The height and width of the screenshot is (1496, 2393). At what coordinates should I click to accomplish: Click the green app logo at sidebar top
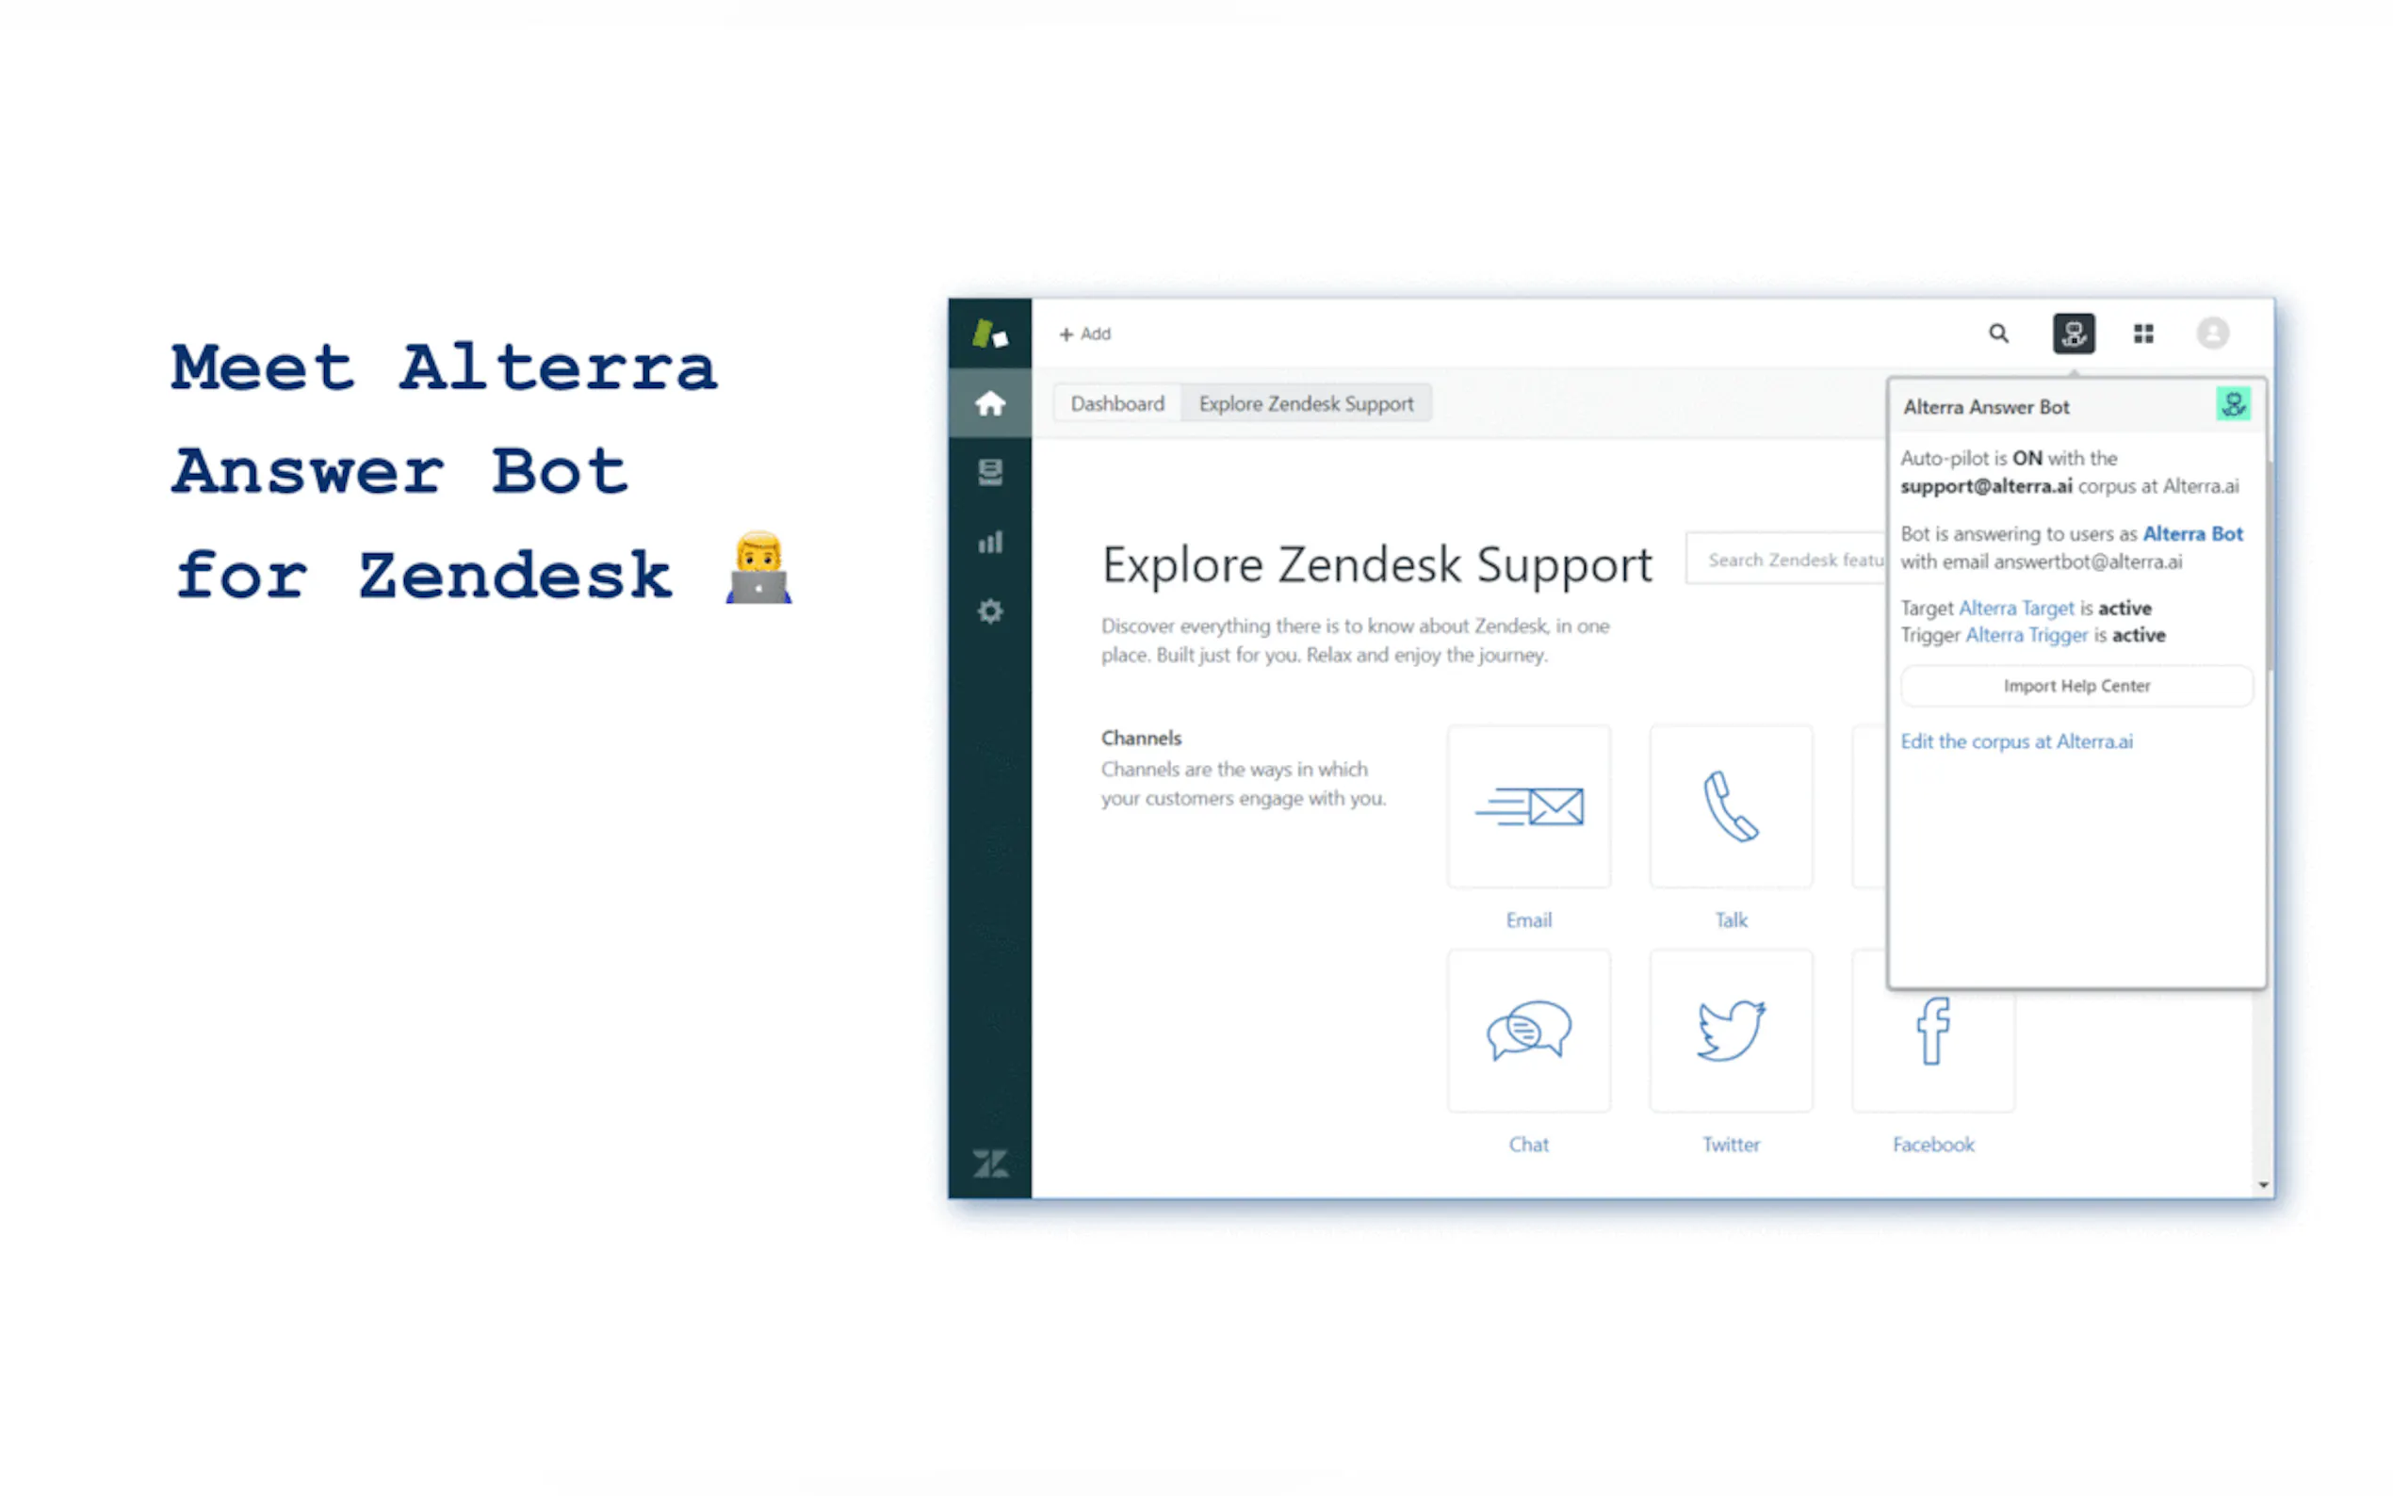(989, 334)
